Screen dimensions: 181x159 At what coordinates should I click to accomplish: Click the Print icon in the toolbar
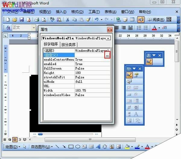(37, 20)
